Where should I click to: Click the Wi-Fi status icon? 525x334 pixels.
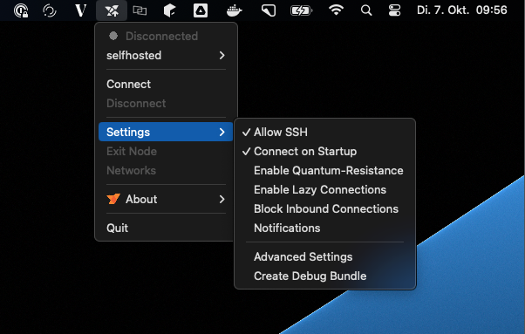(336, 10)
